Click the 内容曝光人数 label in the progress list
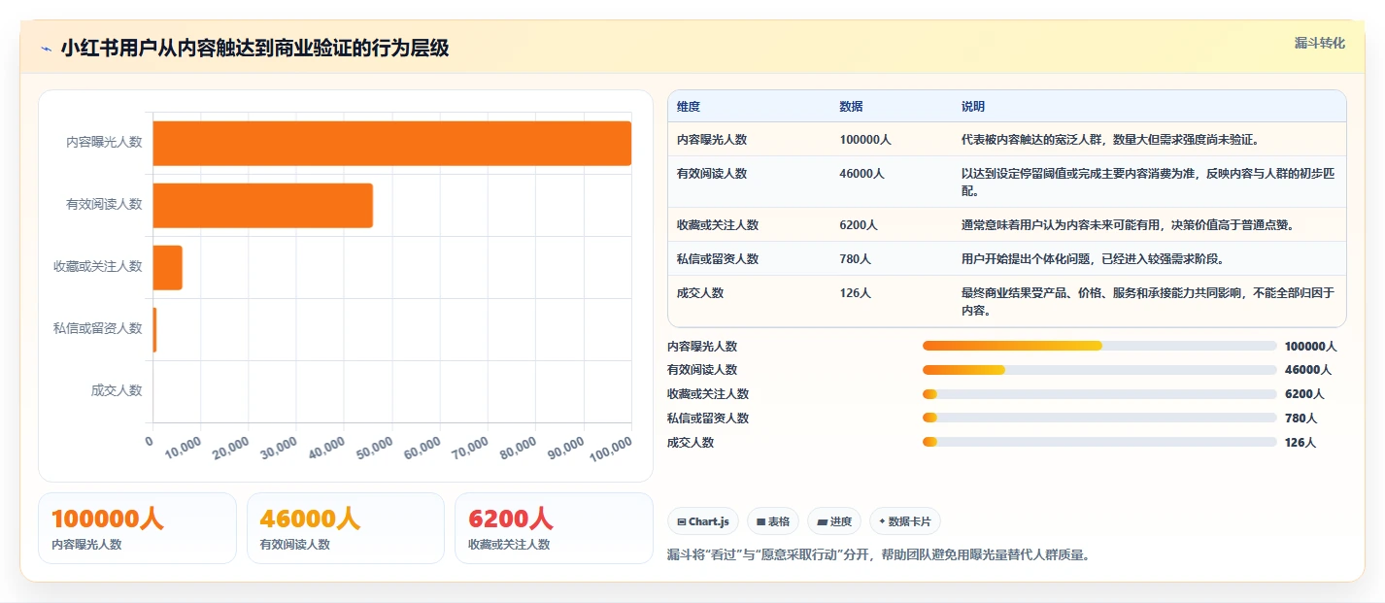The height and width of the screenshot is (603, 1385). coord(702,347)
